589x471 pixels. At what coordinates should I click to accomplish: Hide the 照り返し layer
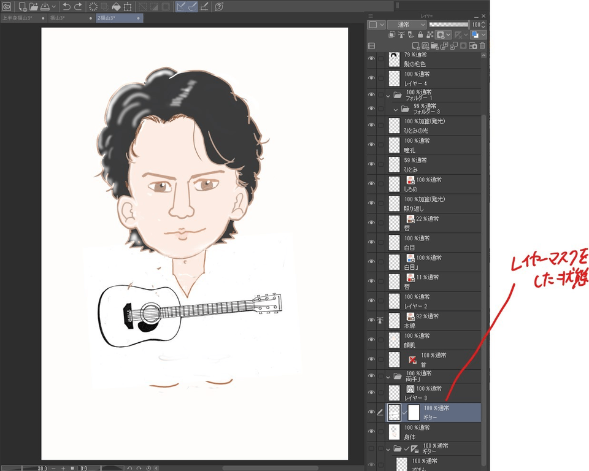pyautogui.click(x=372, y=203)
